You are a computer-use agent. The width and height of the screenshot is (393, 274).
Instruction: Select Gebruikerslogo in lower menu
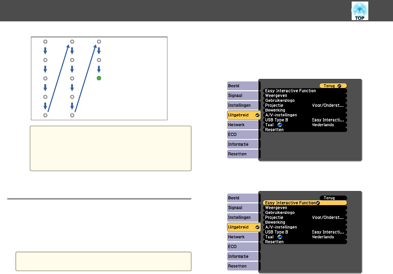click(305, 213)
